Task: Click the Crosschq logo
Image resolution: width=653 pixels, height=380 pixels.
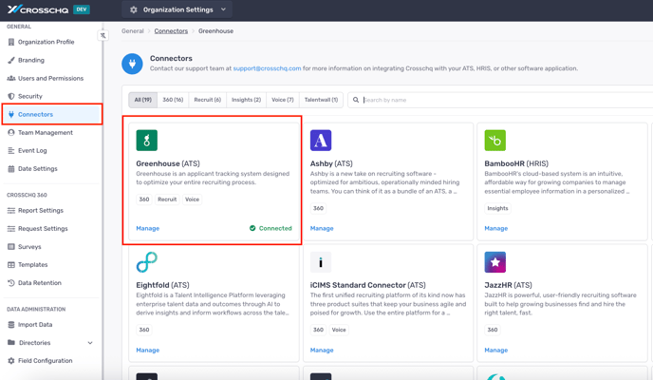Action: (37, 9)
